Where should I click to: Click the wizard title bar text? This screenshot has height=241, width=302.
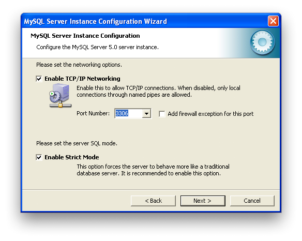[95, 21]
